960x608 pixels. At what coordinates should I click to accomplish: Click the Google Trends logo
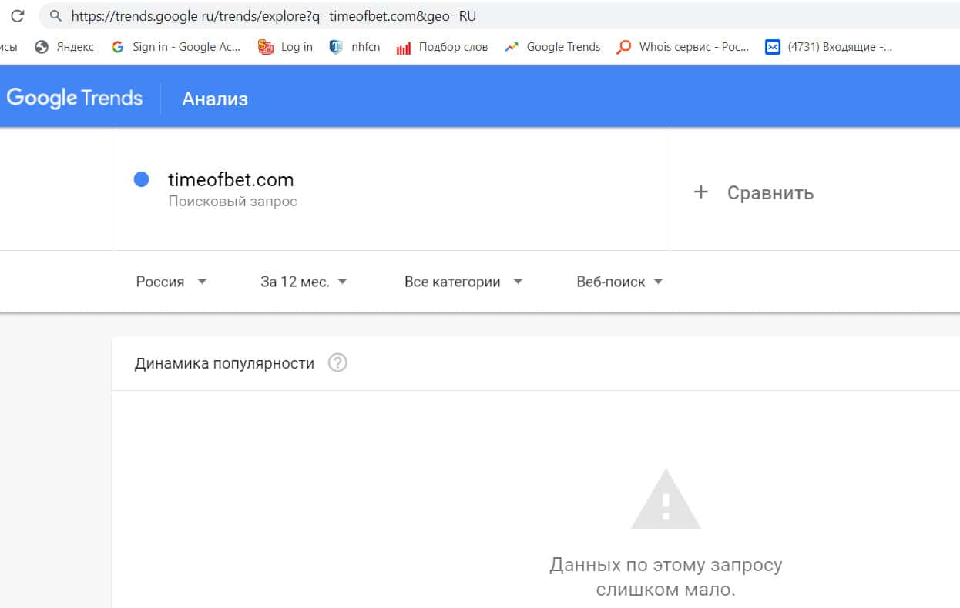[x=75, y=99]
